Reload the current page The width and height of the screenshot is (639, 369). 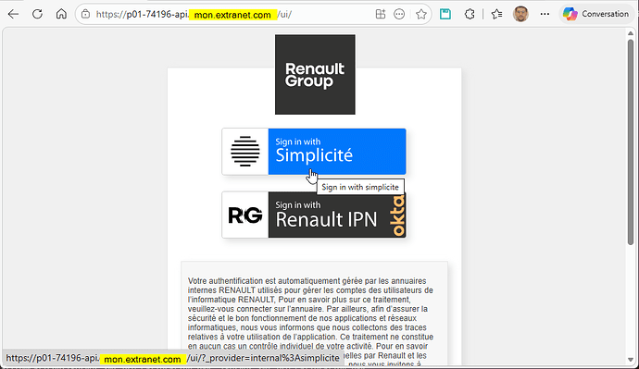pos(37,14)
